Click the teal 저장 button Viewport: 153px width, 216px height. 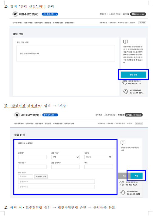tap(136, 176)
